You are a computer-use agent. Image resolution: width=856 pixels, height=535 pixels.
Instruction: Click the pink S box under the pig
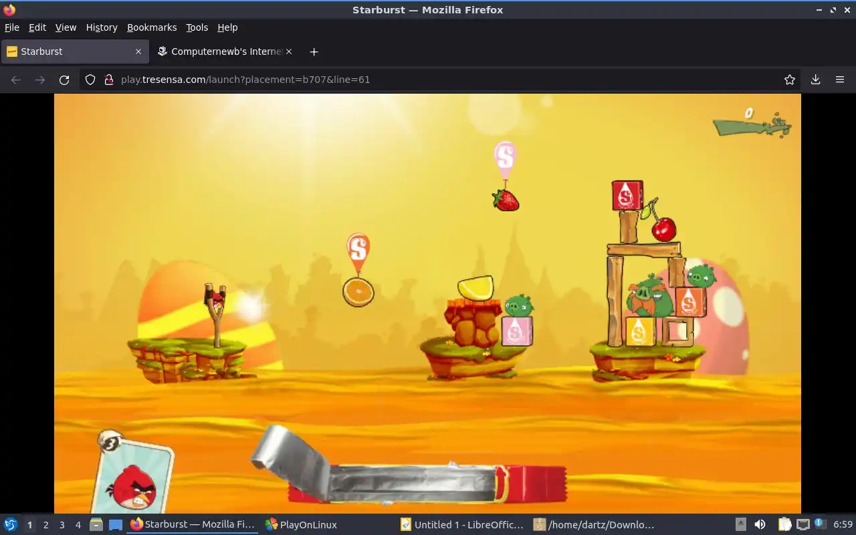(517, 331)
